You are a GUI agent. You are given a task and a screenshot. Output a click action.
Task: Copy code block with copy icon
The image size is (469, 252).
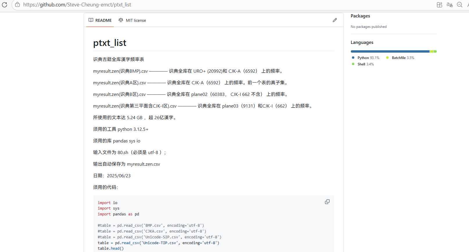[x=327, y=202]
